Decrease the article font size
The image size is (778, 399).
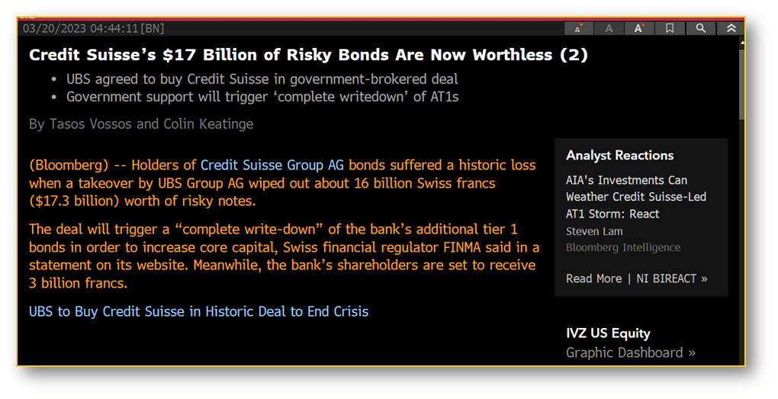[x=578, y=29]
